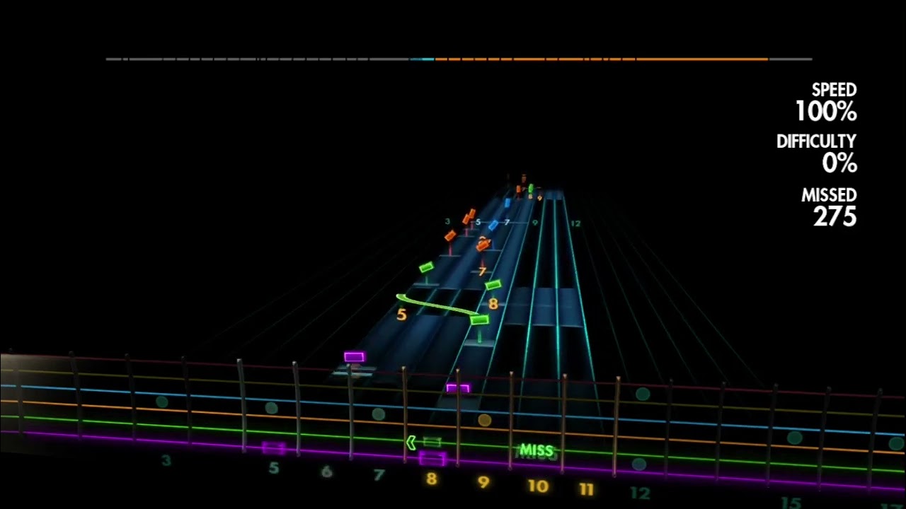The image size is (906, 509).
Task: Click the green MISS indicator on the fretboard
Action: tap(536, 450)
